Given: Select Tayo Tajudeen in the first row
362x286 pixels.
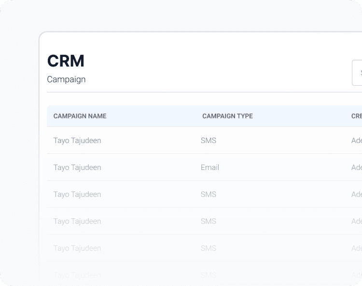Looking at the screenshot, I should 77,141.
